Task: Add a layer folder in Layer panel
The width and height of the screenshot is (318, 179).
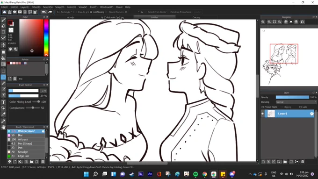Action: [x=285, y=162]
